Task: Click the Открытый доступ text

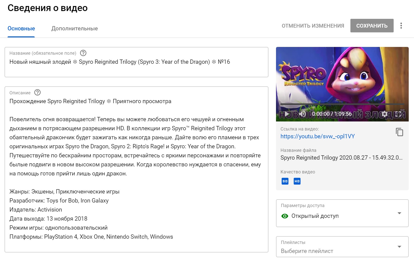Action: click(x=315, y=216)
